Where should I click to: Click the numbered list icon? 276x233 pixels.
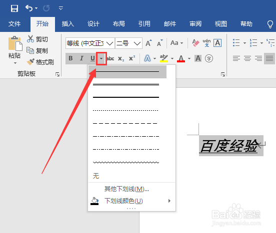(x=253, y=43)
